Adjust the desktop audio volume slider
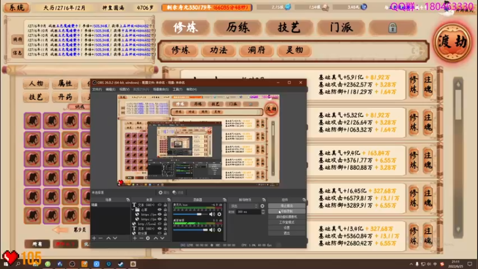The height and width of the screenshot is (269, 478). coord(191,230)
